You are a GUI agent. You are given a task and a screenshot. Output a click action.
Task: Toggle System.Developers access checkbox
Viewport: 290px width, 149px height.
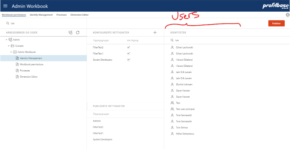point(129,59)
